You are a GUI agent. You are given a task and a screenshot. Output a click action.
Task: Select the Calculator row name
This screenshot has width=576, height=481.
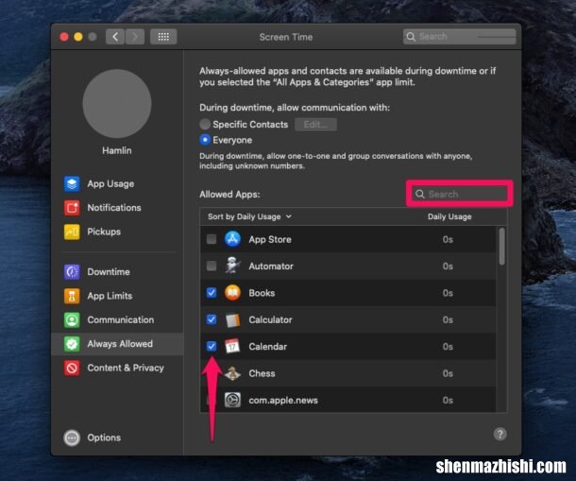271,320
